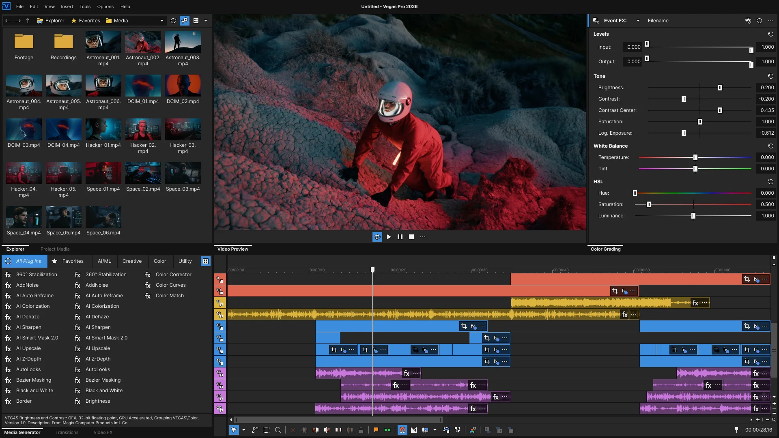The width and height of the screenshot is (779, 438).
Task: Bypass FX using the Event FX bypass icon
Action: click(x=748, y=21)
